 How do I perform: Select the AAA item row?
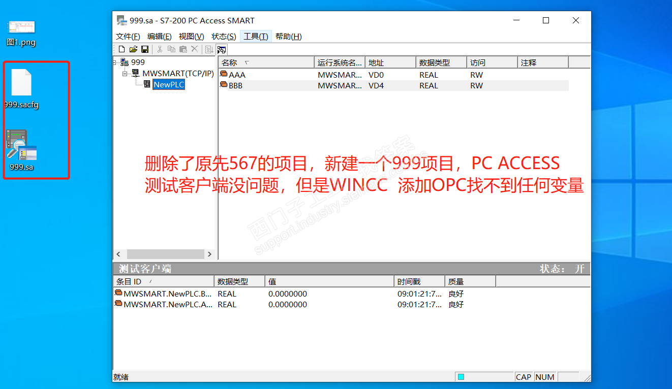[393, 75]
